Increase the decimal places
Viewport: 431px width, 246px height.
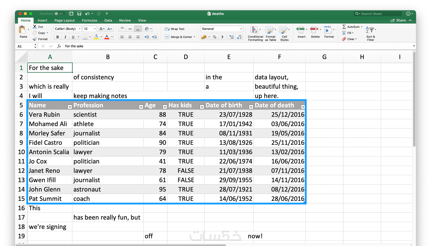pos(231,37)
